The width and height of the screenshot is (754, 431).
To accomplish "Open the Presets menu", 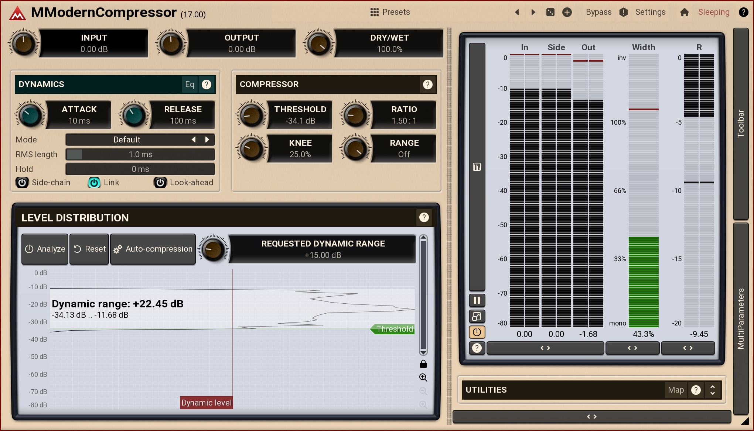I will coord(390,12).
